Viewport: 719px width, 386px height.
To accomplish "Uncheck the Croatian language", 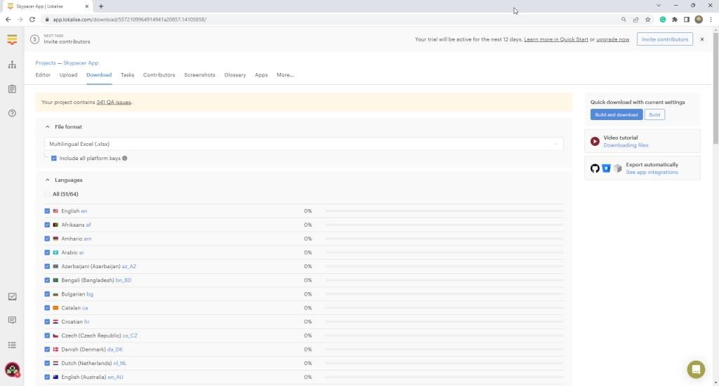I will pyautogui.click(x=47, y=321).
